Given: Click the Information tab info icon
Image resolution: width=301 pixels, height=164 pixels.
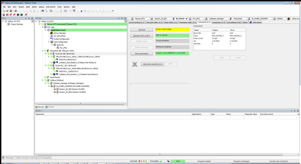Looking at the screenshot, I should (x=251, y=22).
